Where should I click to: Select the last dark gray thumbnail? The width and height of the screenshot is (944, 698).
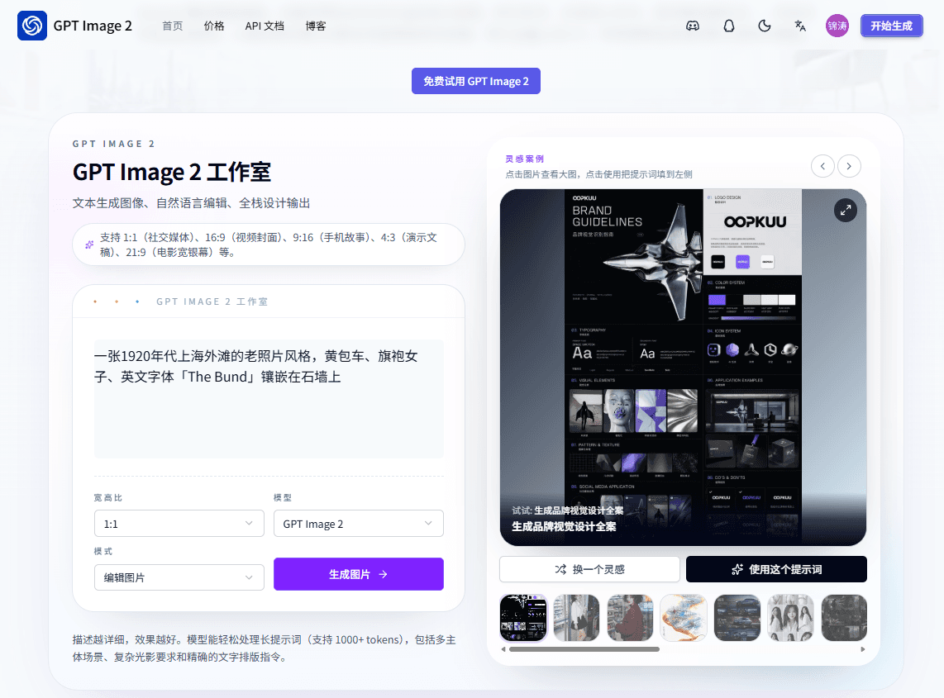coord(844,618)
